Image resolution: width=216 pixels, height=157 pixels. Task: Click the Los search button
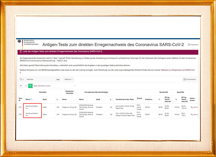58,79
